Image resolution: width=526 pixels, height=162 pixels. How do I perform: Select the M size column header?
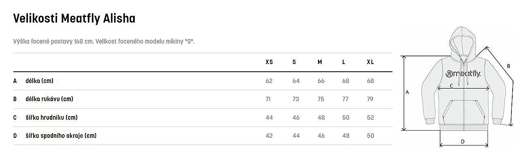pos(320,62)
